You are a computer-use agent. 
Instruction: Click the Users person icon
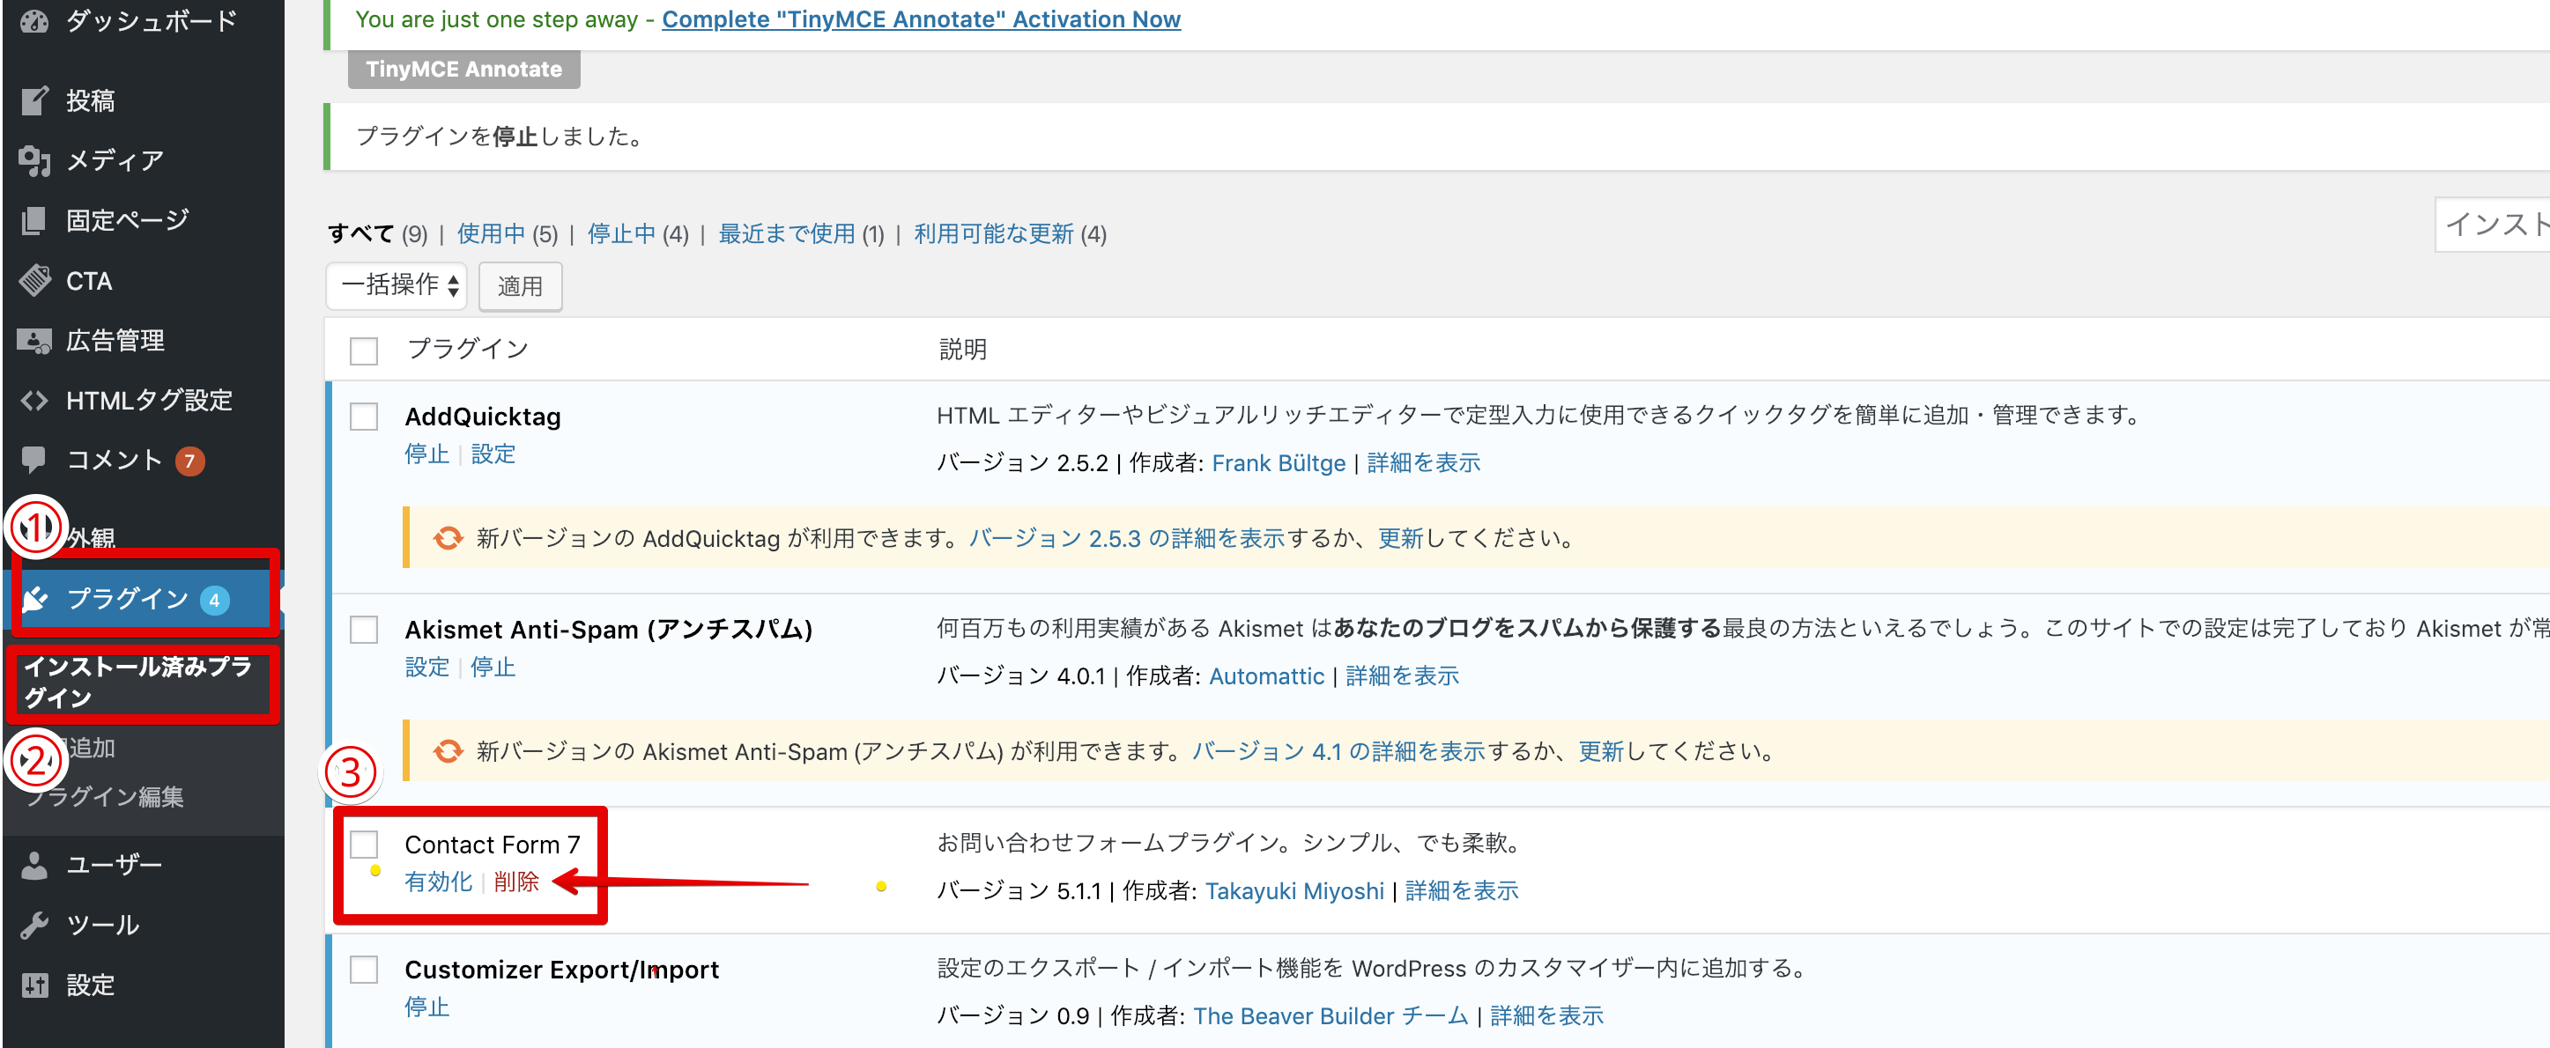tap(34, 865)
